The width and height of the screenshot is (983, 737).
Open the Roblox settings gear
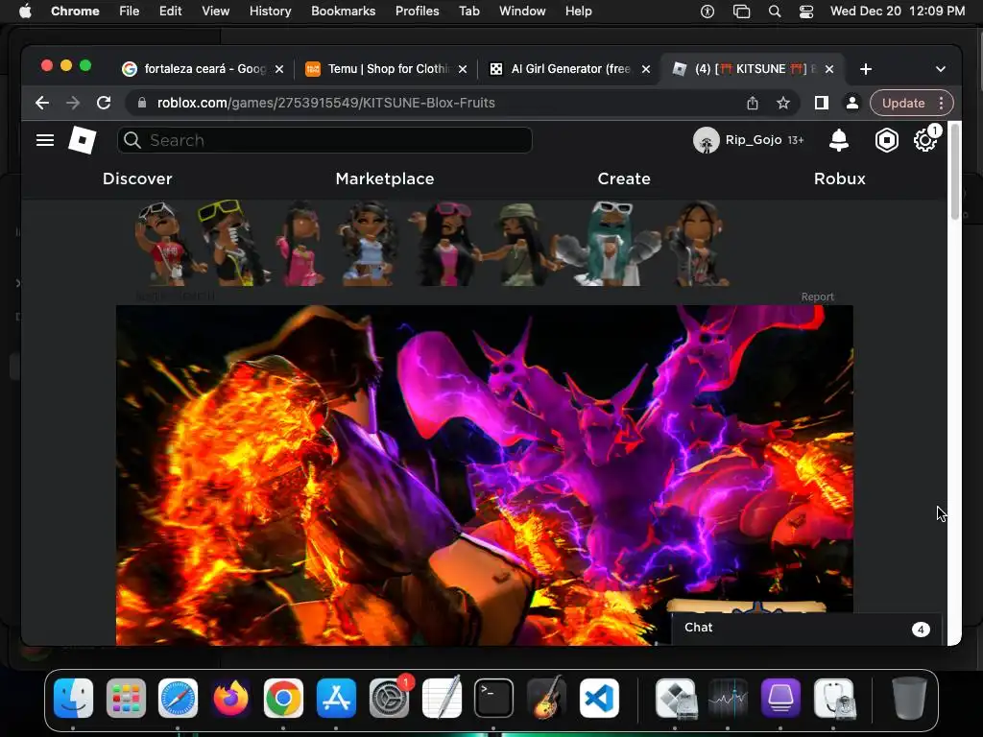[925, 140]
